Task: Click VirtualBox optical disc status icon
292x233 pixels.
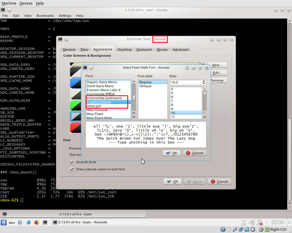Action: 229,230
